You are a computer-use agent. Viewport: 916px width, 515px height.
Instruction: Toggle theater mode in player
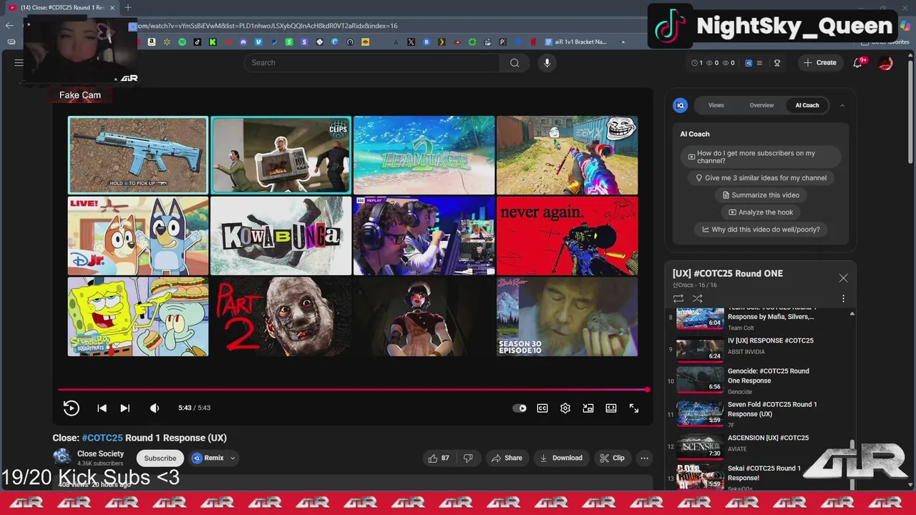[611, 408]
